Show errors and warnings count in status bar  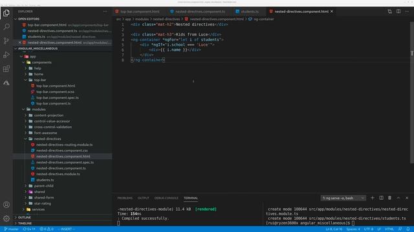[x=47, y=229]
